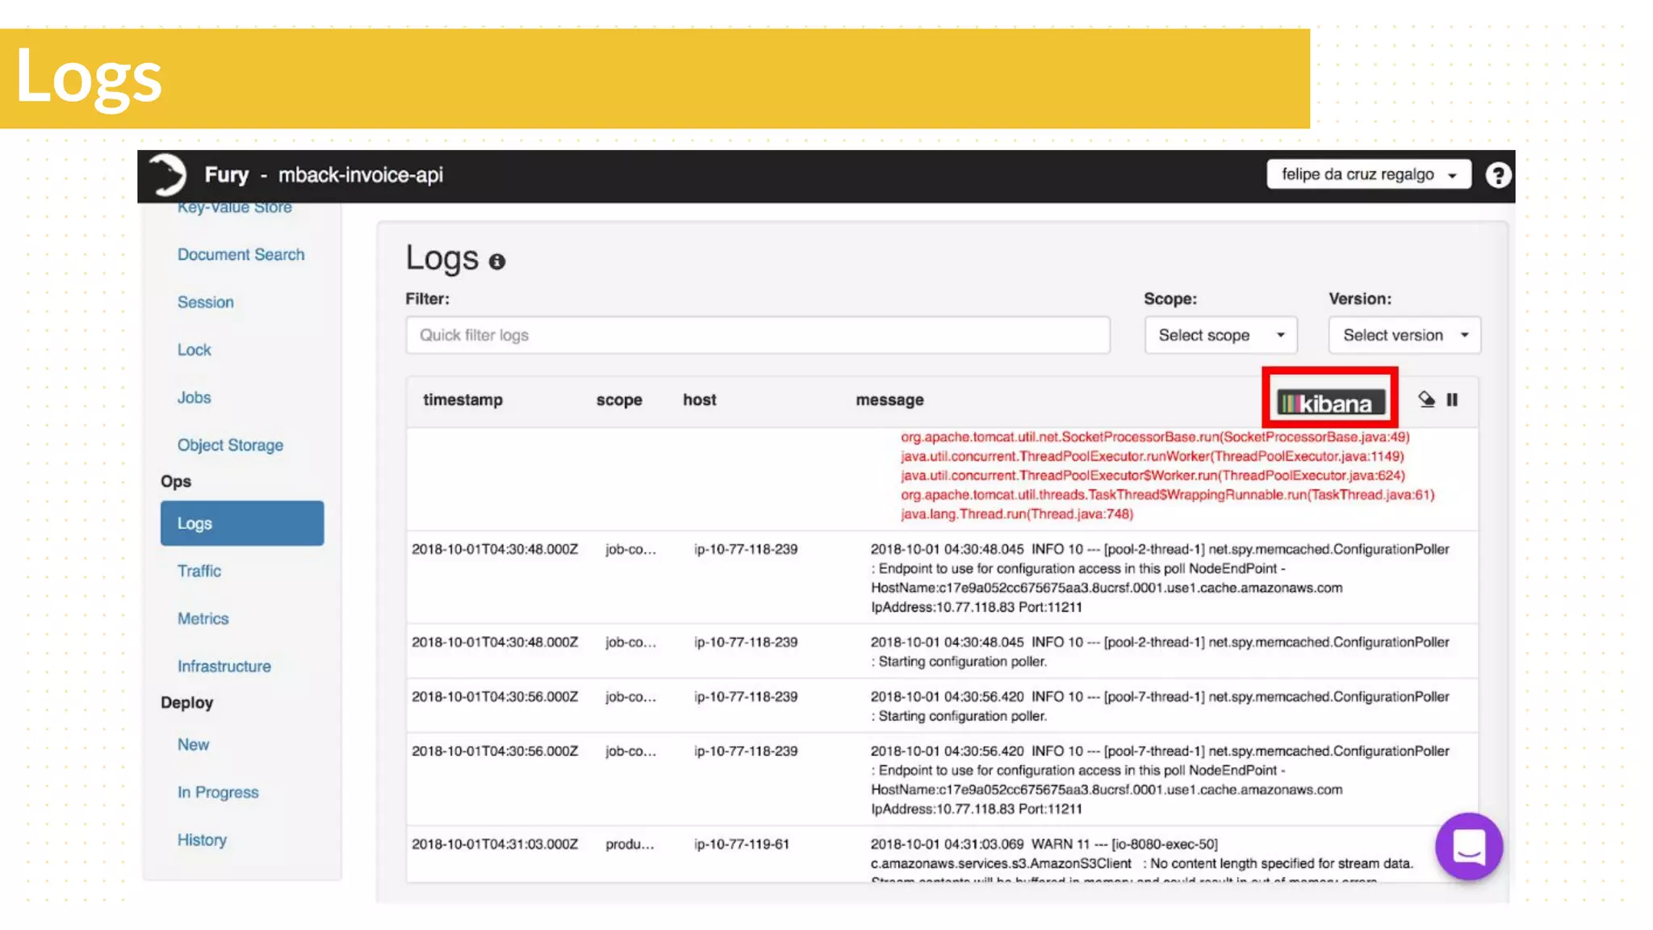Open logs in Kibana
This screenshot has height=930, width=1653.
click(x=1330, y=402)
